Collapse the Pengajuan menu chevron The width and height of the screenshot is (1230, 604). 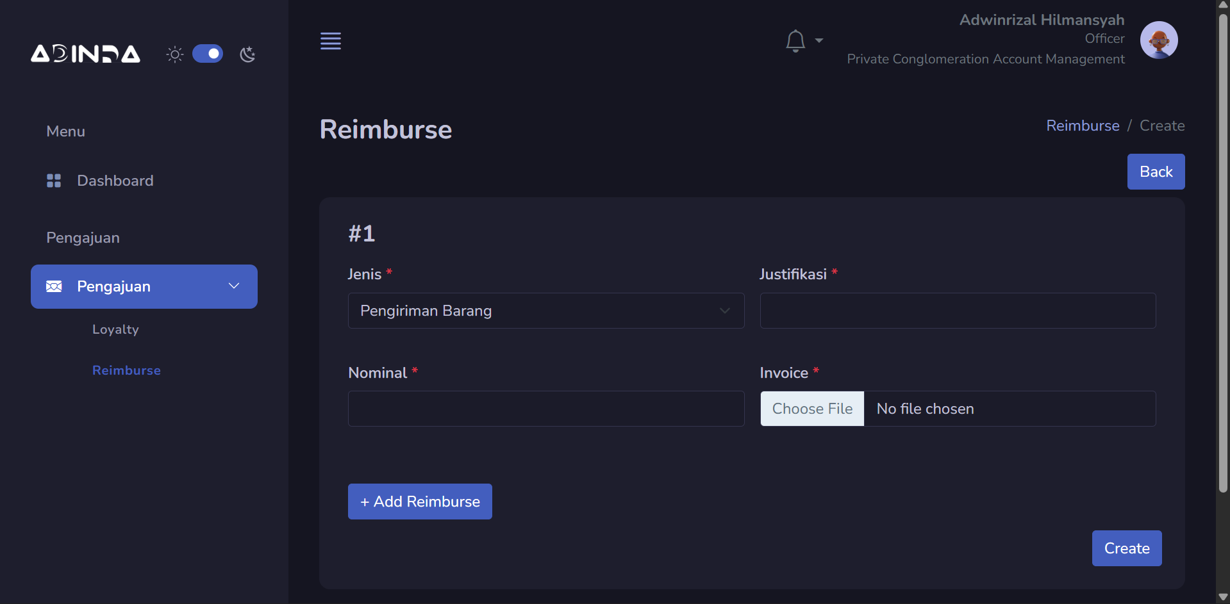point(234,286)
